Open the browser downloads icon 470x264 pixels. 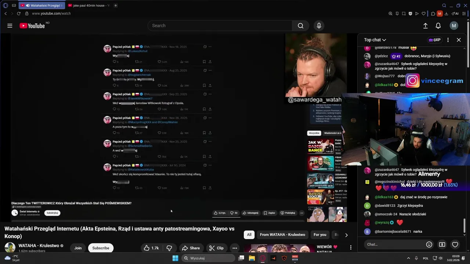[446, 14]
